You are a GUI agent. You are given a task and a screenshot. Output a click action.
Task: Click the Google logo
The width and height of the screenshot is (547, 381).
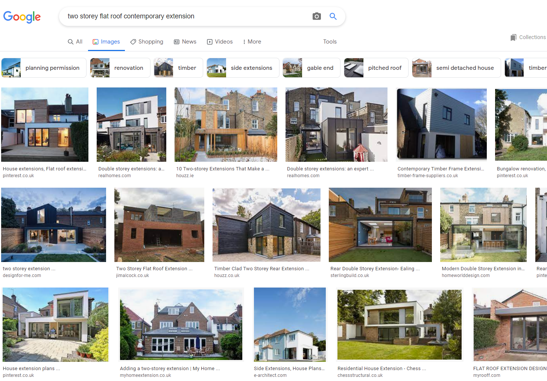(22, 17)
